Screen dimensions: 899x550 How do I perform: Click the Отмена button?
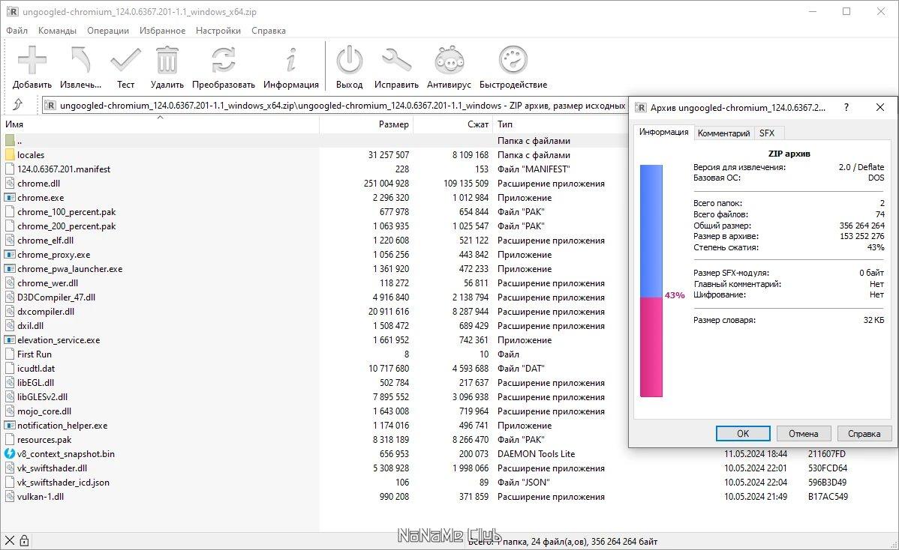803,433
